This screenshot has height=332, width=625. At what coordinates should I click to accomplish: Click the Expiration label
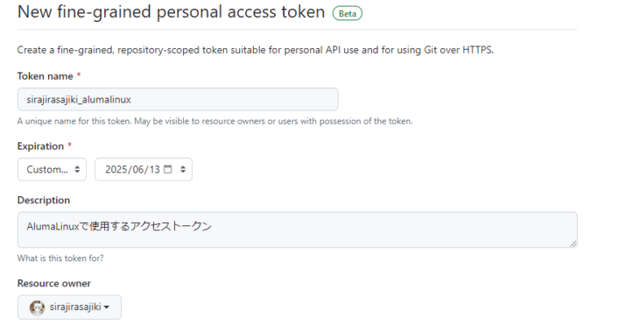coord(41,146)
